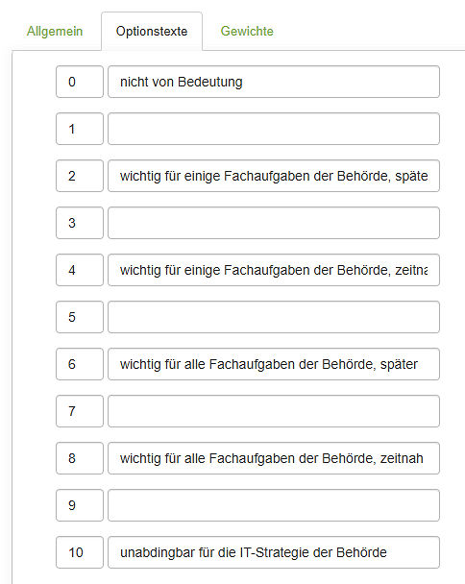Click the text field 'nicht von Bedeutung'
The image size is (465, 584).
(274, 82)
